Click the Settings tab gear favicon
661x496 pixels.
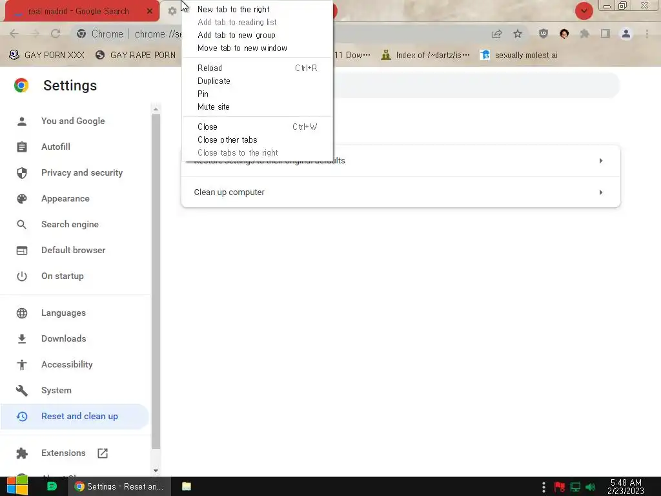click(172, 12)
